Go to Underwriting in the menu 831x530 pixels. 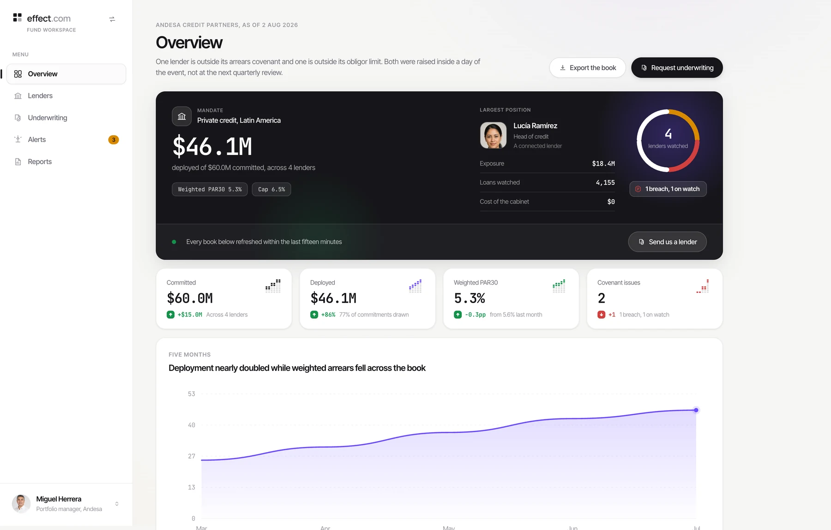[66, 118]
